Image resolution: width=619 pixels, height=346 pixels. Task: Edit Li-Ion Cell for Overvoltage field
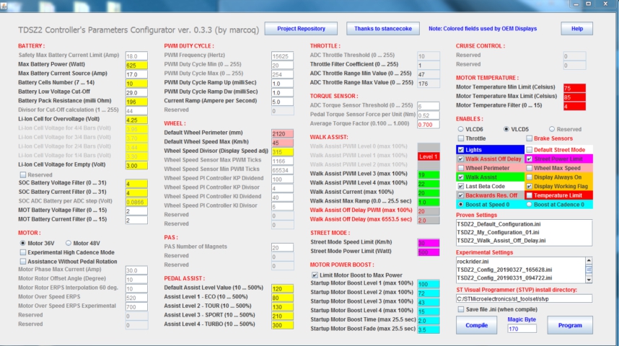click(x=136, y=120)
